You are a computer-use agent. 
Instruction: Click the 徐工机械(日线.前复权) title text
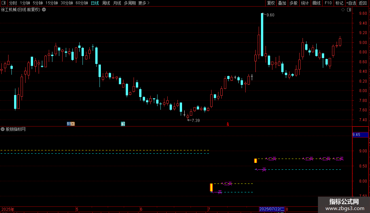21,10
